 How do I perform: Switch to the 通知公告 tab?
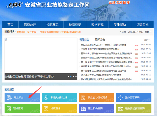[x=100, y=40]
